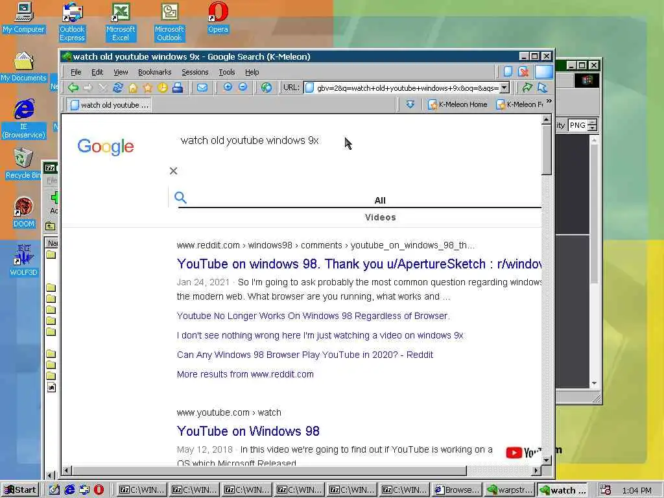Click the vertical scrollbar up arrow
Viewport: 664px width, 498px height.
pos(547,120)
